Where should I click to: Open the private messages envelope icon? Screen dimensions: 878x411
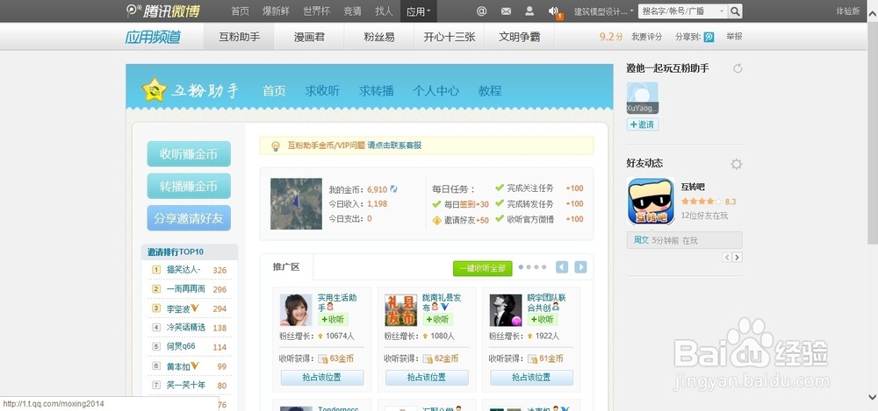click(507, 11)
